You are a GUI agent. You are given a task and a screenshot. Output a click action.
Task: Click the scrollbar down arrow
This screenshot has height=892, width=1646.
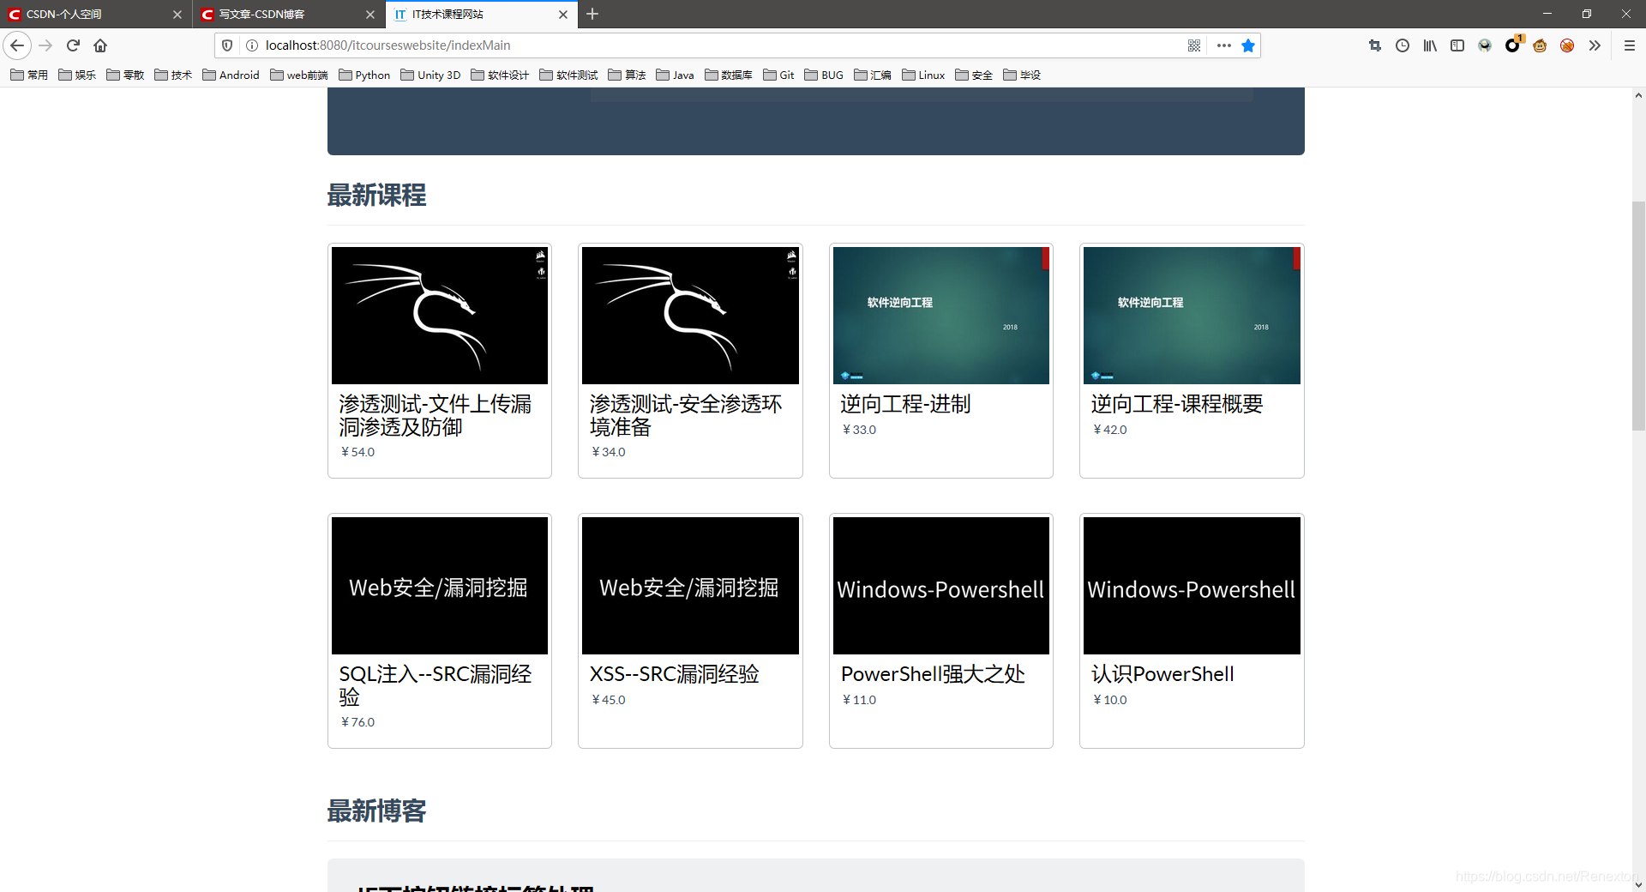click(1638, 884)
